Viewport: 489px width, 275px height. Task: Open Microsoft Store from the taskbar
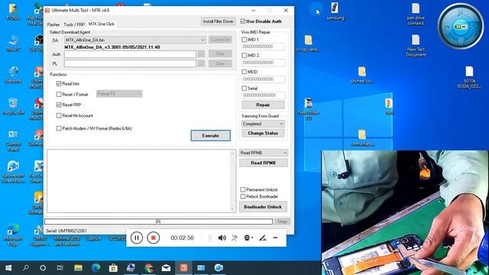(113, 268)
